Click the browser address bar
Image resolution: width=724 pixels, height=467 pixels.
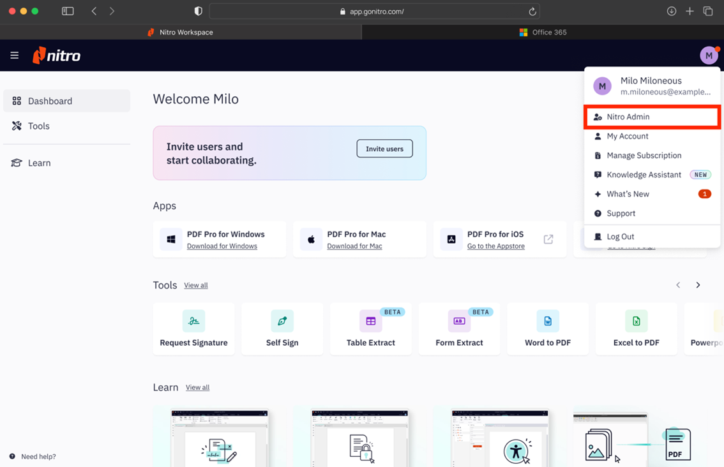click(374, 11)
